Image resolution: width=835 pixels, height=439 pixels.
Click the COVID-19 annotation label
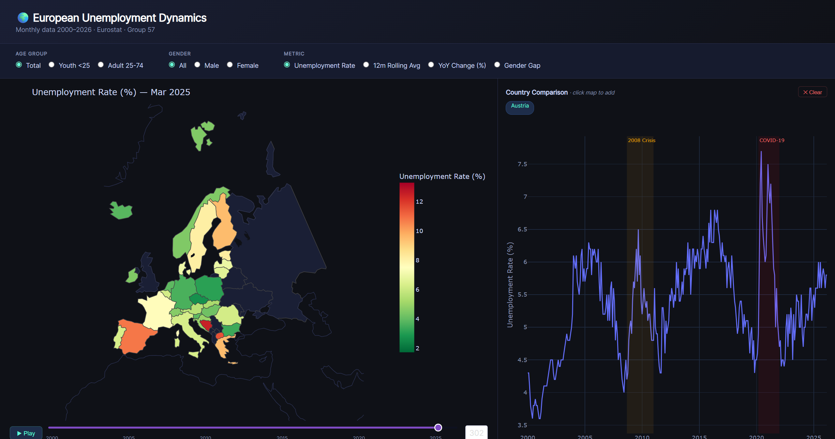click(x=772, y=140)
